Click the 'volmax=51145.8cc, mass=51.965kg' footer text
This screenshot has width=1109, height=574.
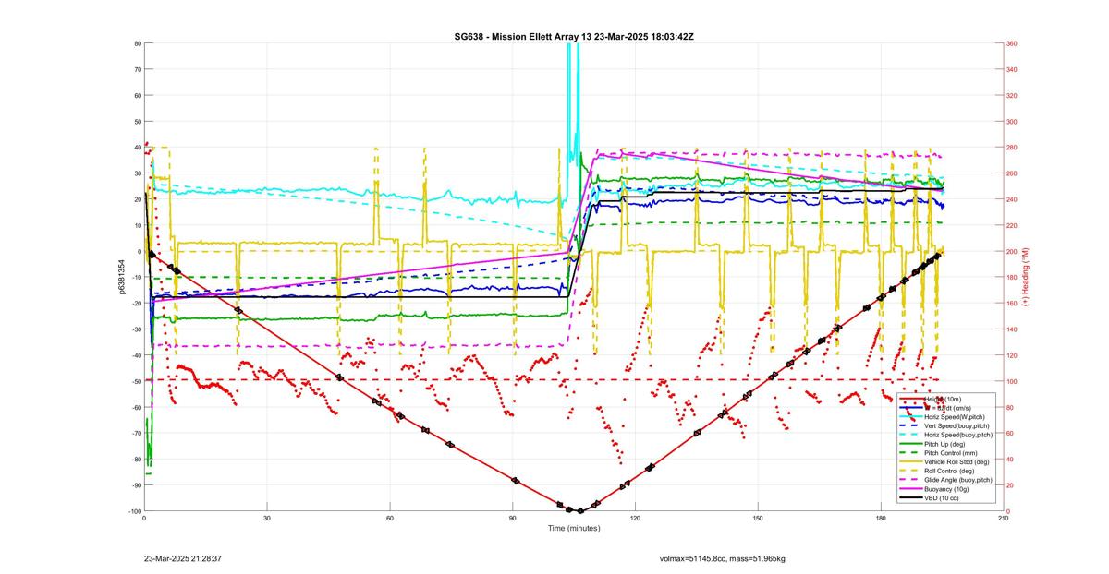pos(723,559)
